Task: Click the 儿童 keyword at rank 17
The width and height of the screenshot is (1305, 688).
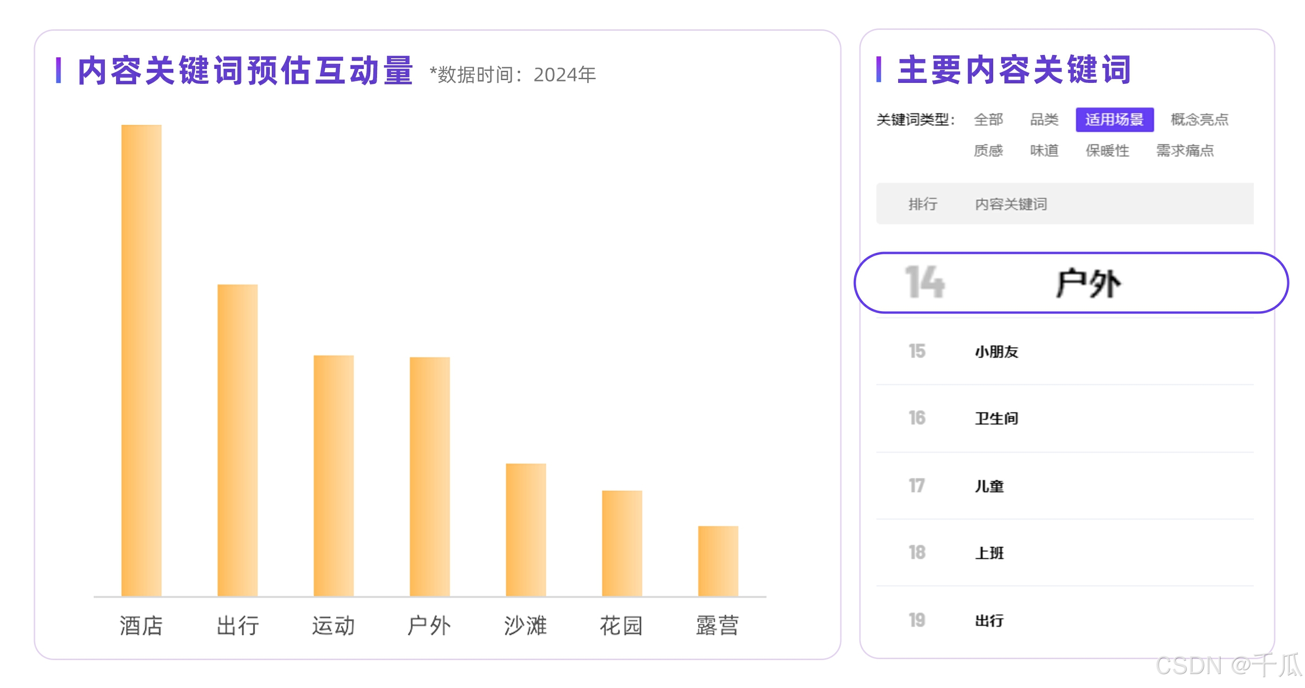Action: (x=989, y=486)
